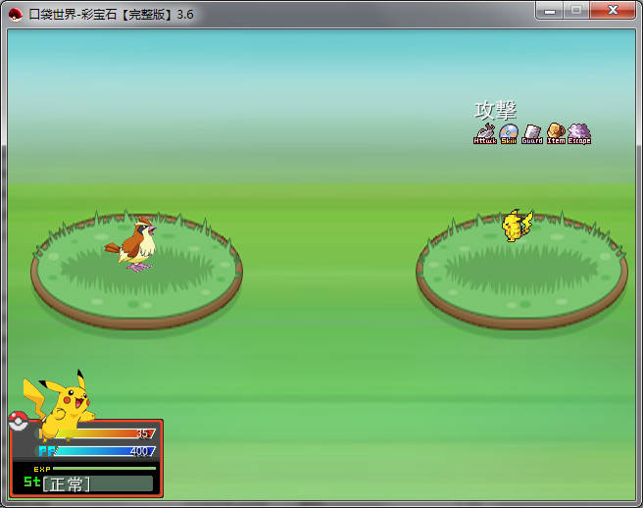Select the Attack command icon
The height and width of the screenshot is (508, 643).
click(485, 133)
